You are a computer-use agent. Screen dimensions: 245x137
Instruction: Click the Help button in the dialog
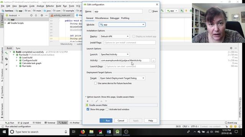click(x=150, y=121)
